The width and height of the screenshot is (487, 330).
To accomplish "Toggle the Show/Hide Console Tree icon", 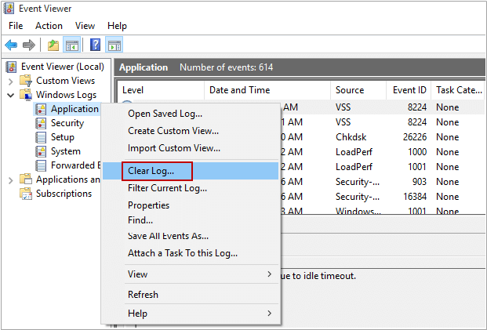I will (x=71, y=45).
